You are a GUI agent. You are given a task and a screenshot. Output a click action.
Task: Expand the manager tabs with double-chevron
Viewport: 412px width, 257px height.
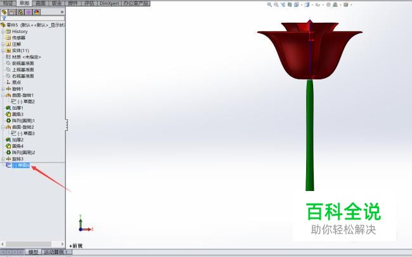62,12
